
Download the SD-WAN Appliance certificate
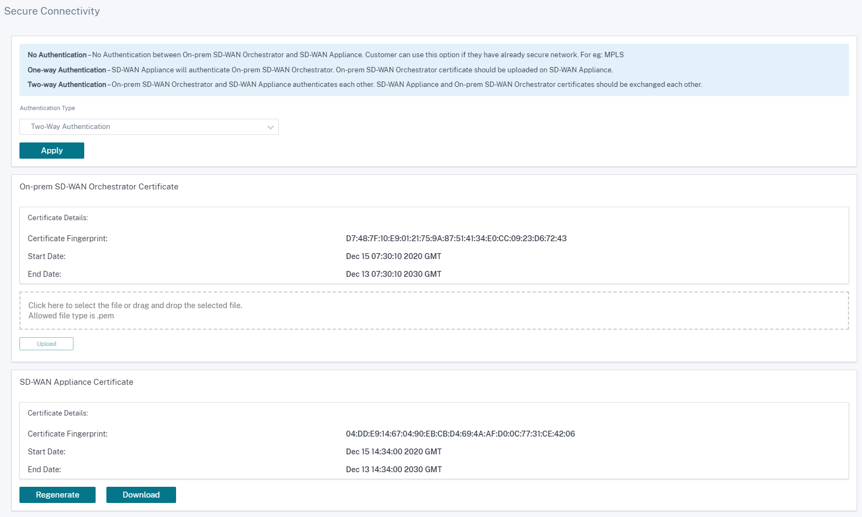[x=141, y=495]
